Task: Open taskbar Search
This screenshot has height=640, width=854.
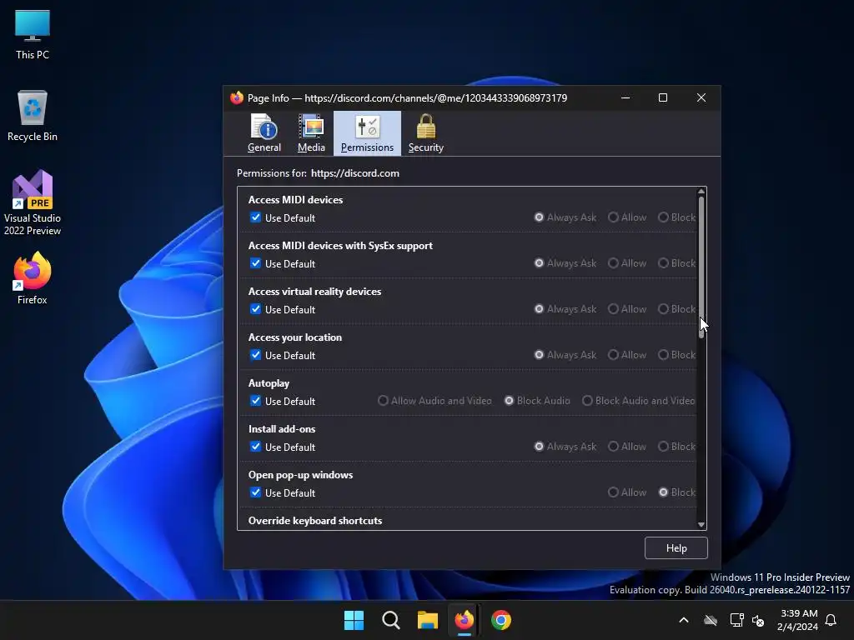Action: (390, 620)
